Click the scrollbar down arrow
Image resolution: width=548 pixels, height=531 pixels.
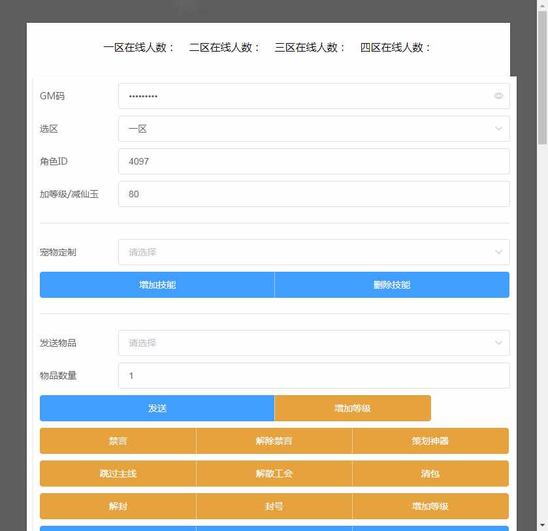click(542, 525)
